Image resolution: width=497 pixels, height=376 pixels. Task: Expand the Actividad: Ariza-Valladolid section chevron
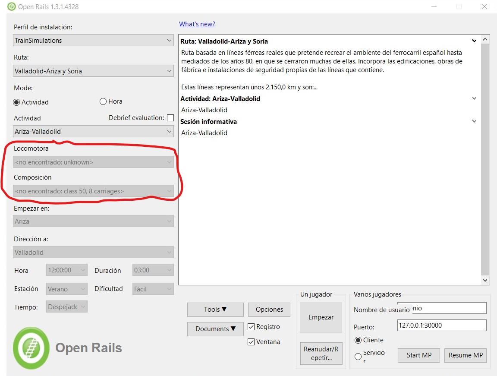[x=474, y=98]
